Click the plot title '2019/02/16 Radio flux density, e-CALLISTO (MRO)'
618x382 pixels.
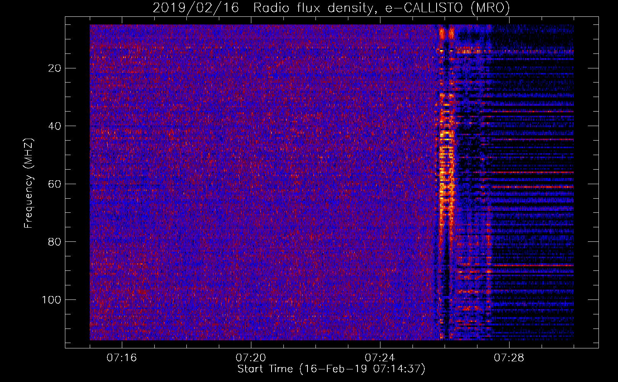tap(331, 8)
